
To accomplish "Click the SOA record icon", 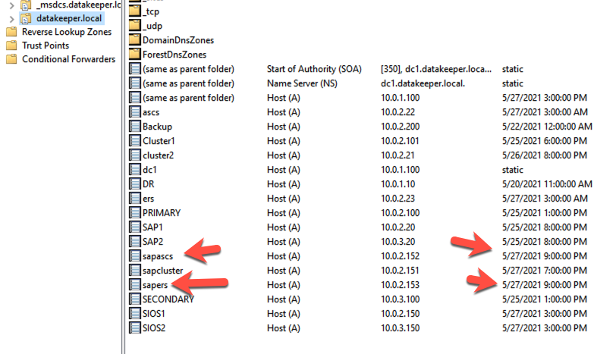I will point(135,69).
